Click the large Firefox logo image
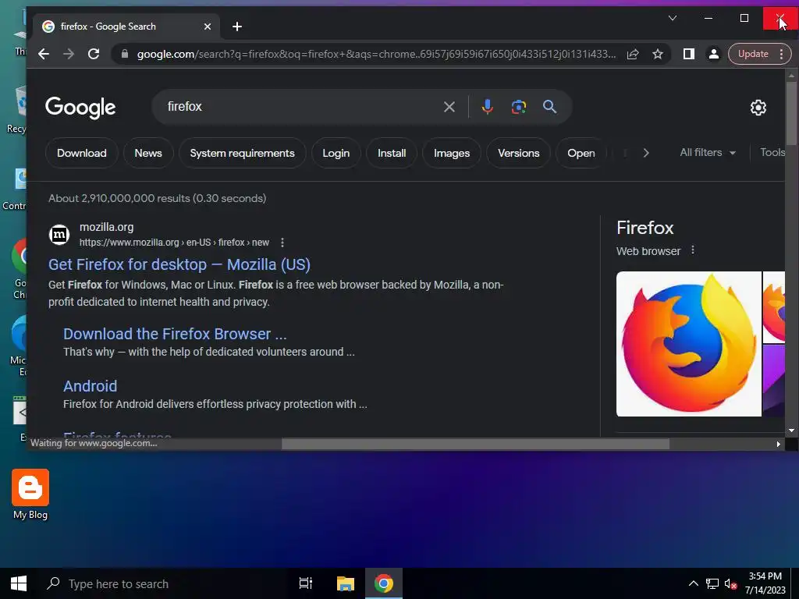Screen dimensions: 799x599 (689, 344)
